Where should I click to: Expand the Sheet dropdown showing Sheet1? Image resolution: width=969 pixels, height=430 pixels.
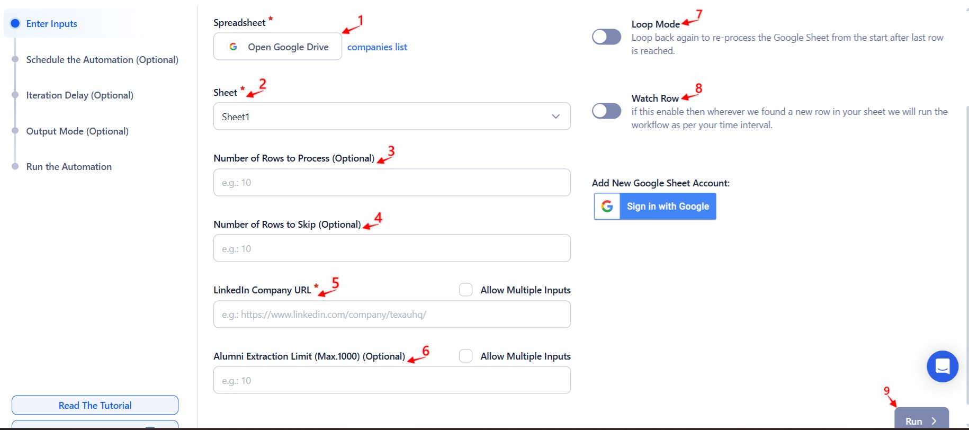[392, 117]
